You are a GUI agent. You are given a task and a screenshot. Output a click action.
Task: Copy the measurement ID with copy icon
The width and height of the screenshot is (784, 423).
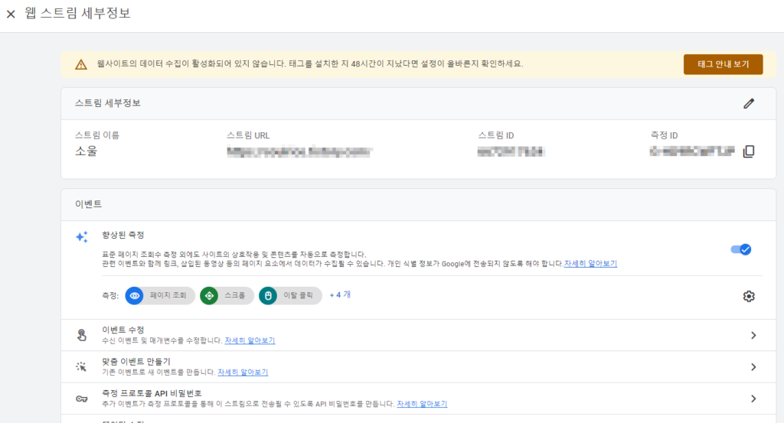tap(749, 151)
